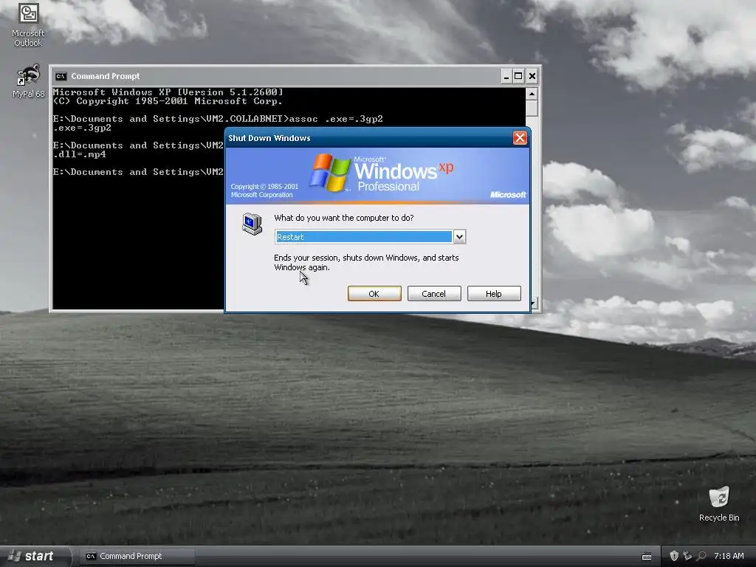Click the 7:18 AM system clock
756x567 pixels.
click(x=729, y=556)
